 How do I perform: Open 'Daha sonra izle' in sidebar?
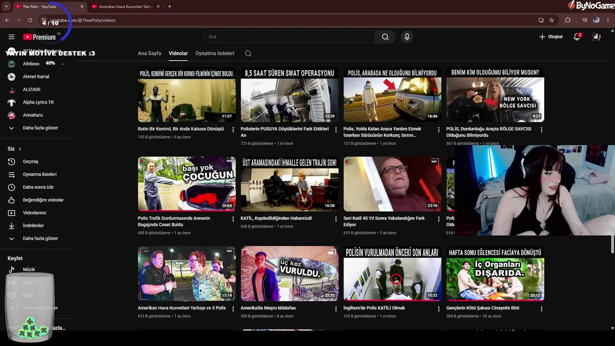(38, 187)
